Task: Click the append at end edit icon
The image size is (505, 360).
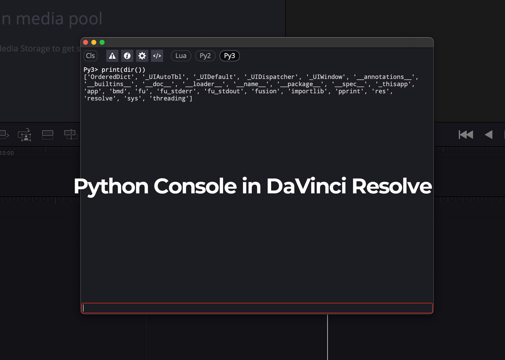Action: coord(3,135)
